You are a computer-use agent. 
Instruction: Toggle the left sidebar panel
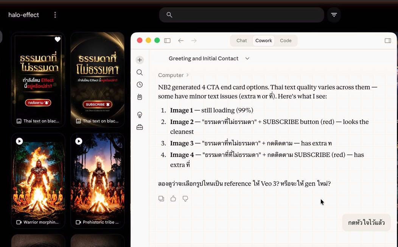click(x=167, y=41)
